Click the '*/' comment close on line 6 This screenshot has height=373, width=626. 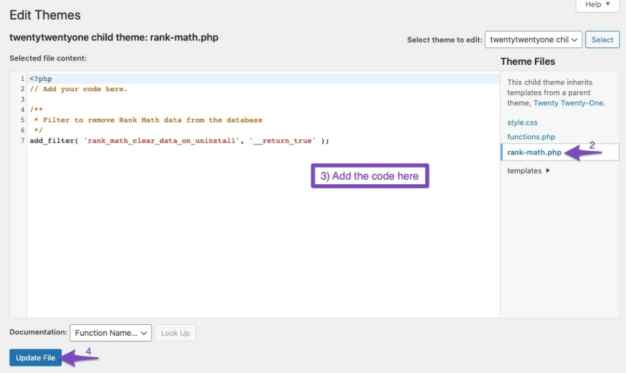[x=38, y=130]
